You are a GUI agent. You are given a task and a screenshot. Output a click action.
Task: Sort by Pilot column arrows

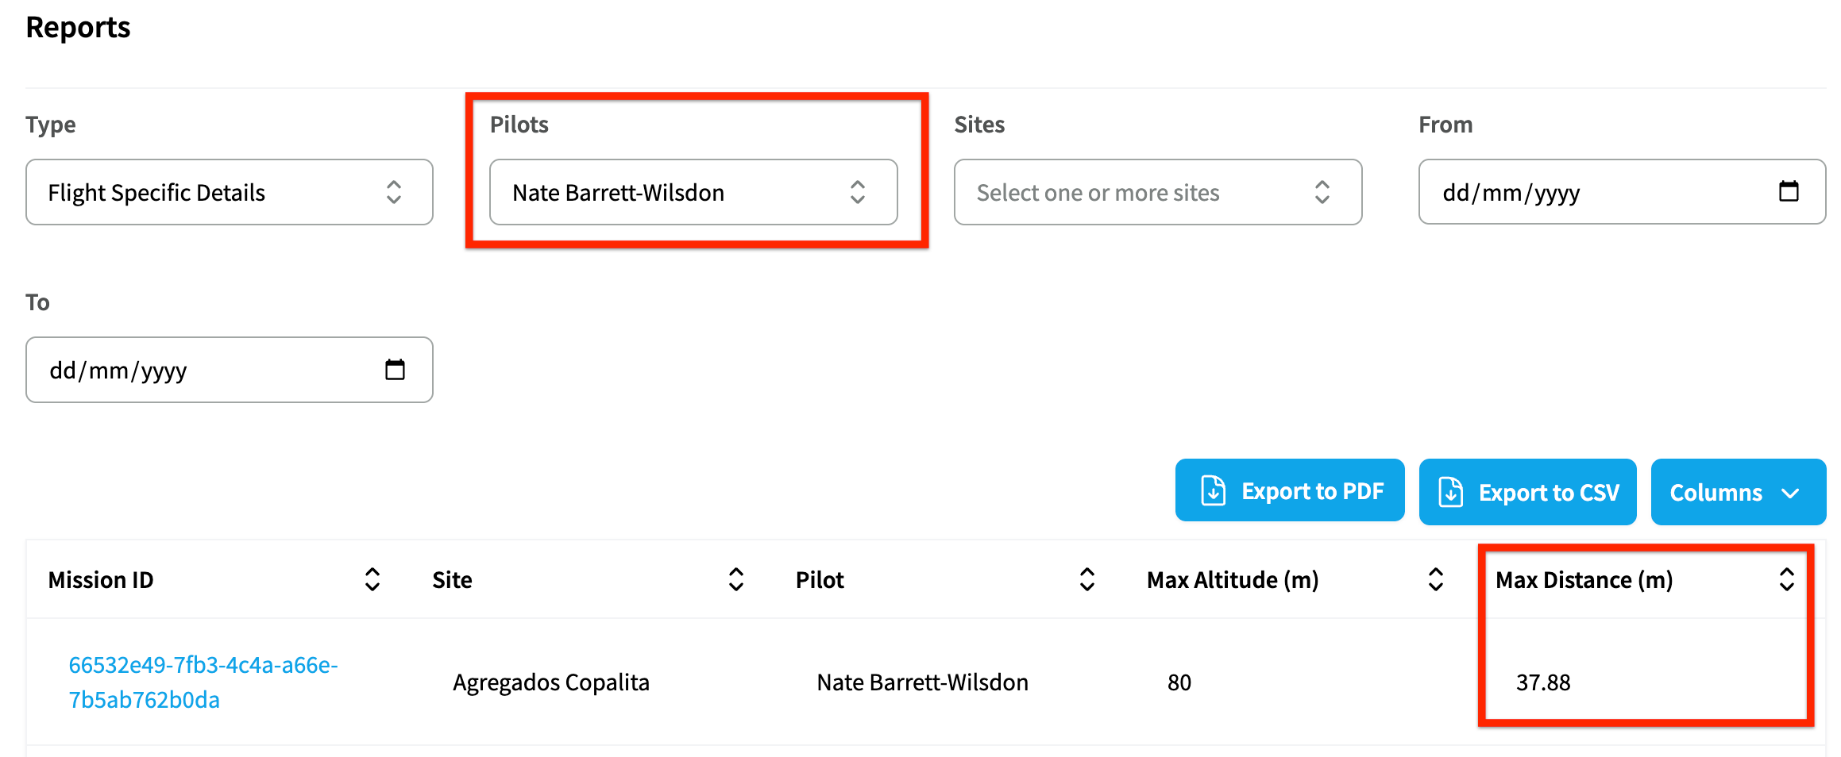(x=1086, y=579)
